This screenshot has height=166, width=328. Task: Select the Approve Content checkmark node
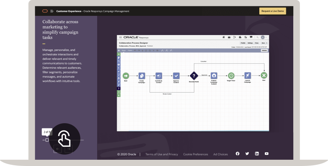point(176,75)
